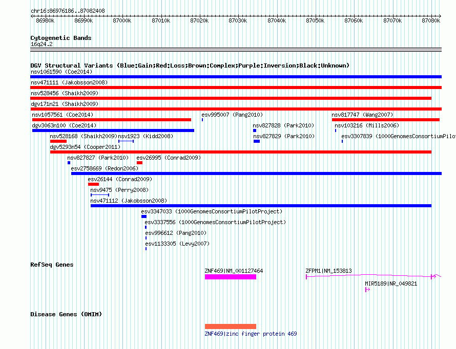Click the dgv171n21 (Shaikh2009) label
The width and height of the screenshot is (456, 349).
point(65,104)
